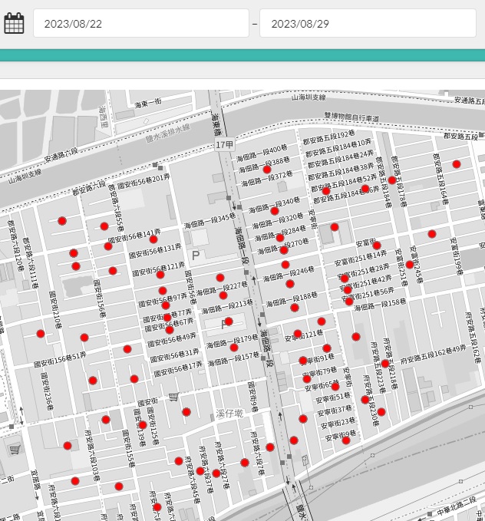Click red marker right of 海佃路一段227巷 label
The height and width of the screenshot is (521, 485).
pos(223,295)
